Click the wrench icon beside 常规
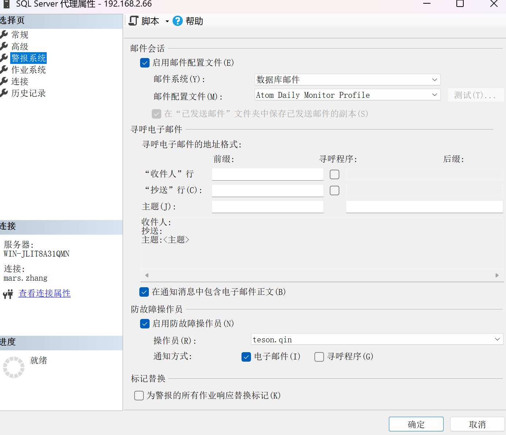Viewport: 506px width, 435px height. [x=4, y=34]
